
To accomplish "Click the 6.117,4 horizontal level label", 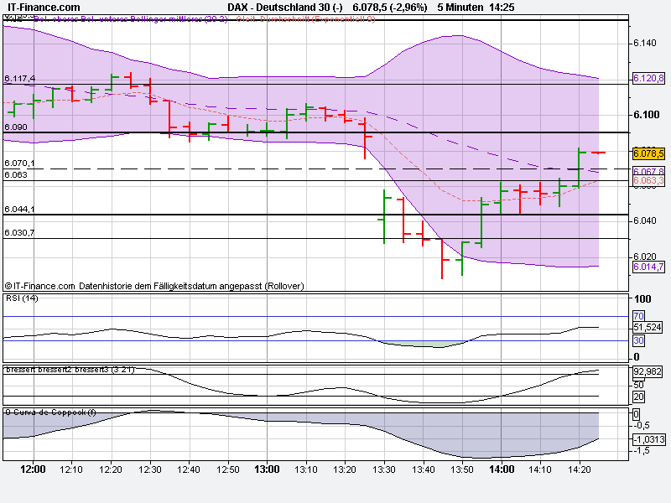I will coord(20,80).
